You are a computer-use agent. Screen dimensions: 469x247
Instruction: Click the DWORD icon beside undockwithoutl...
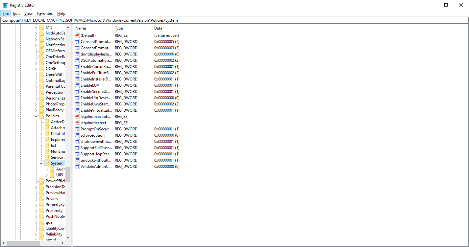77,160
